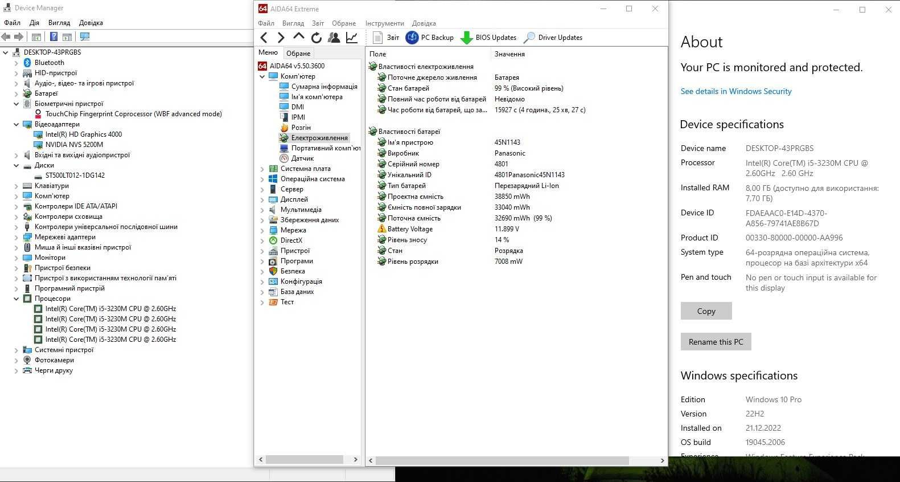Click PC Backup toolbar button

click(430, 38)
